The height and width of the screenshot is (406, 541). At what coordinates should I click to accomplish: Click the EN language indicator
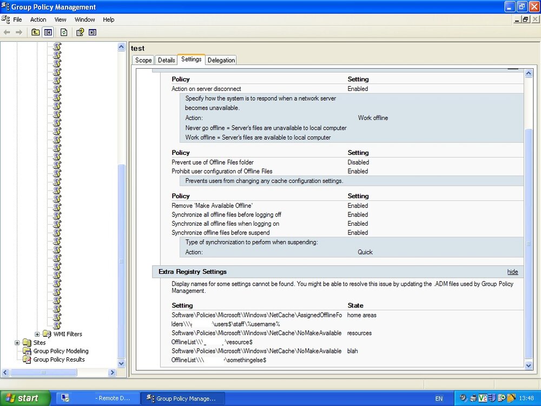[x=439, y=398]
